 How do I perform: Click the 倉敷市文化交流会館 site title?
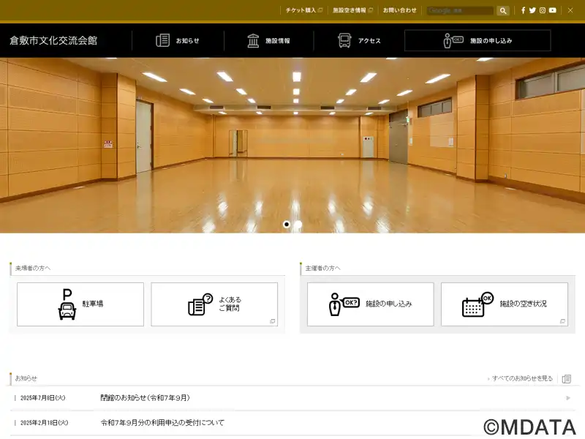tap(53, 40)
